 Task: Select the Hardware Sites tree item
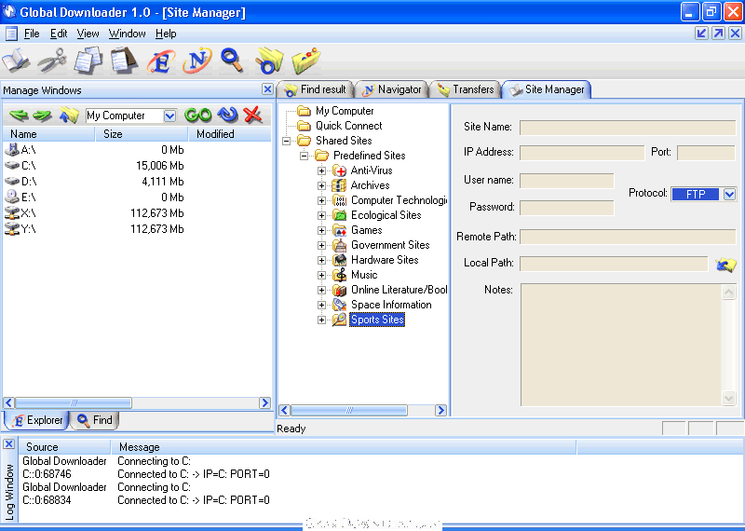pyautogui.click(x=385, y=260)
